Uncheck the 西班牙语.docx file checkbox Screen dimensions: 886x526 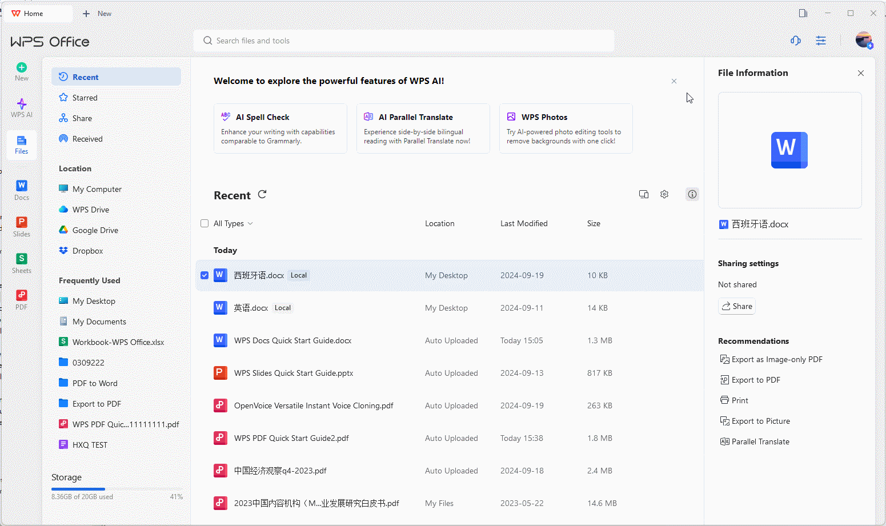click(205, 275)
